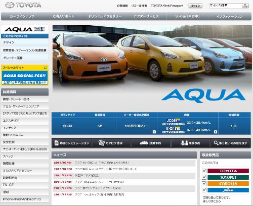Select インテリア in detail list

coord(25,128)
